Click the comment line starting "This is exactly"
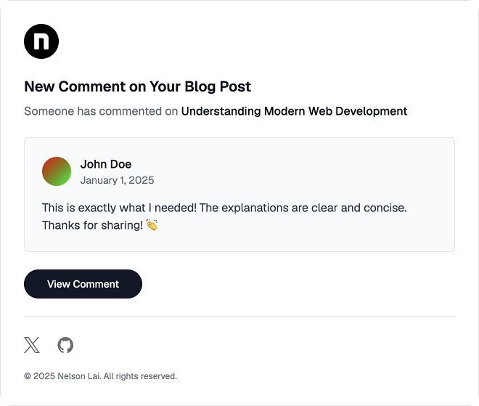The height and width of the screenshot is (406, 479). (x=224, y=208)
